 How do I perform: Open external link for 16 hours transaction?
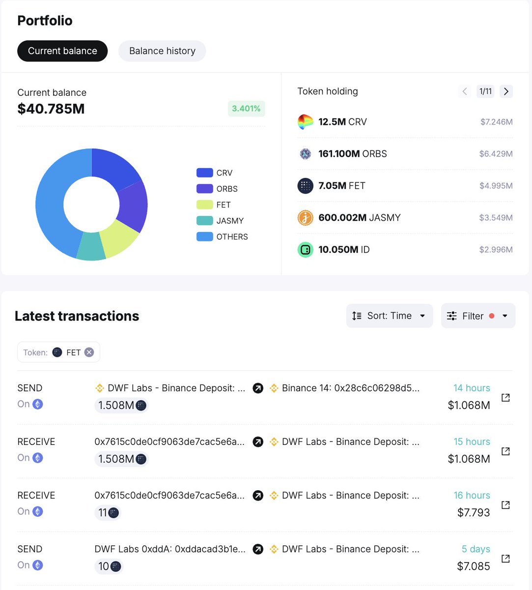click(505, 504)
